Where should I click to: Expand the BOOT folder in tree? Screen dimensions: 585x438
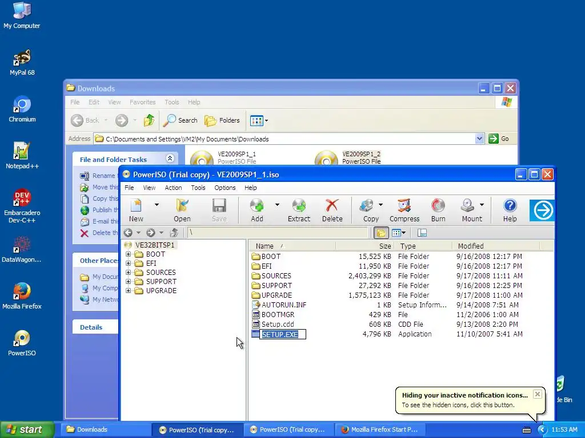coord(129,254)
